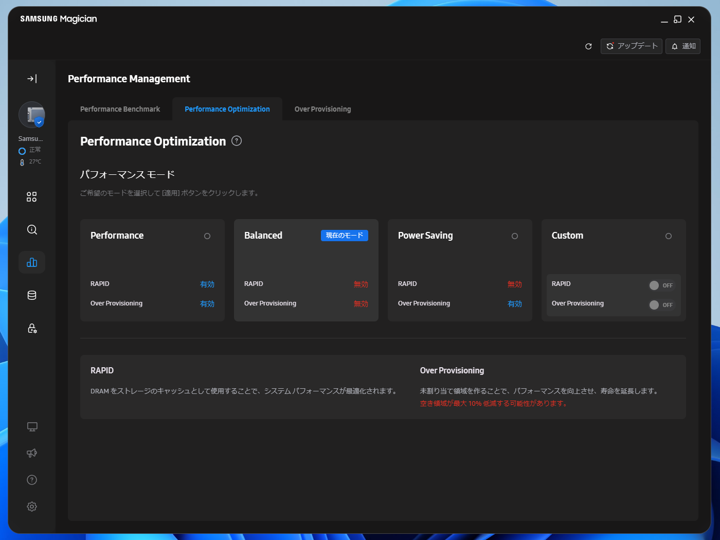Viewport: 720px width, 540px height.
Task: Select the Custom mode radio button
Action: (669, 236)
